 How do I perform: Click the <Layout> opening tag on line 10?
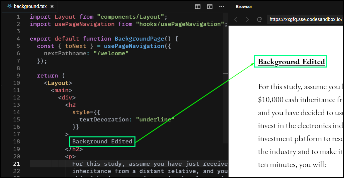(x=58, y=83)
